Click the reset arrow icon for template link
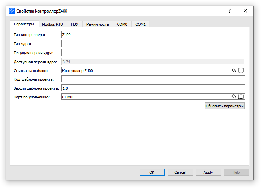 click(234, 70)
